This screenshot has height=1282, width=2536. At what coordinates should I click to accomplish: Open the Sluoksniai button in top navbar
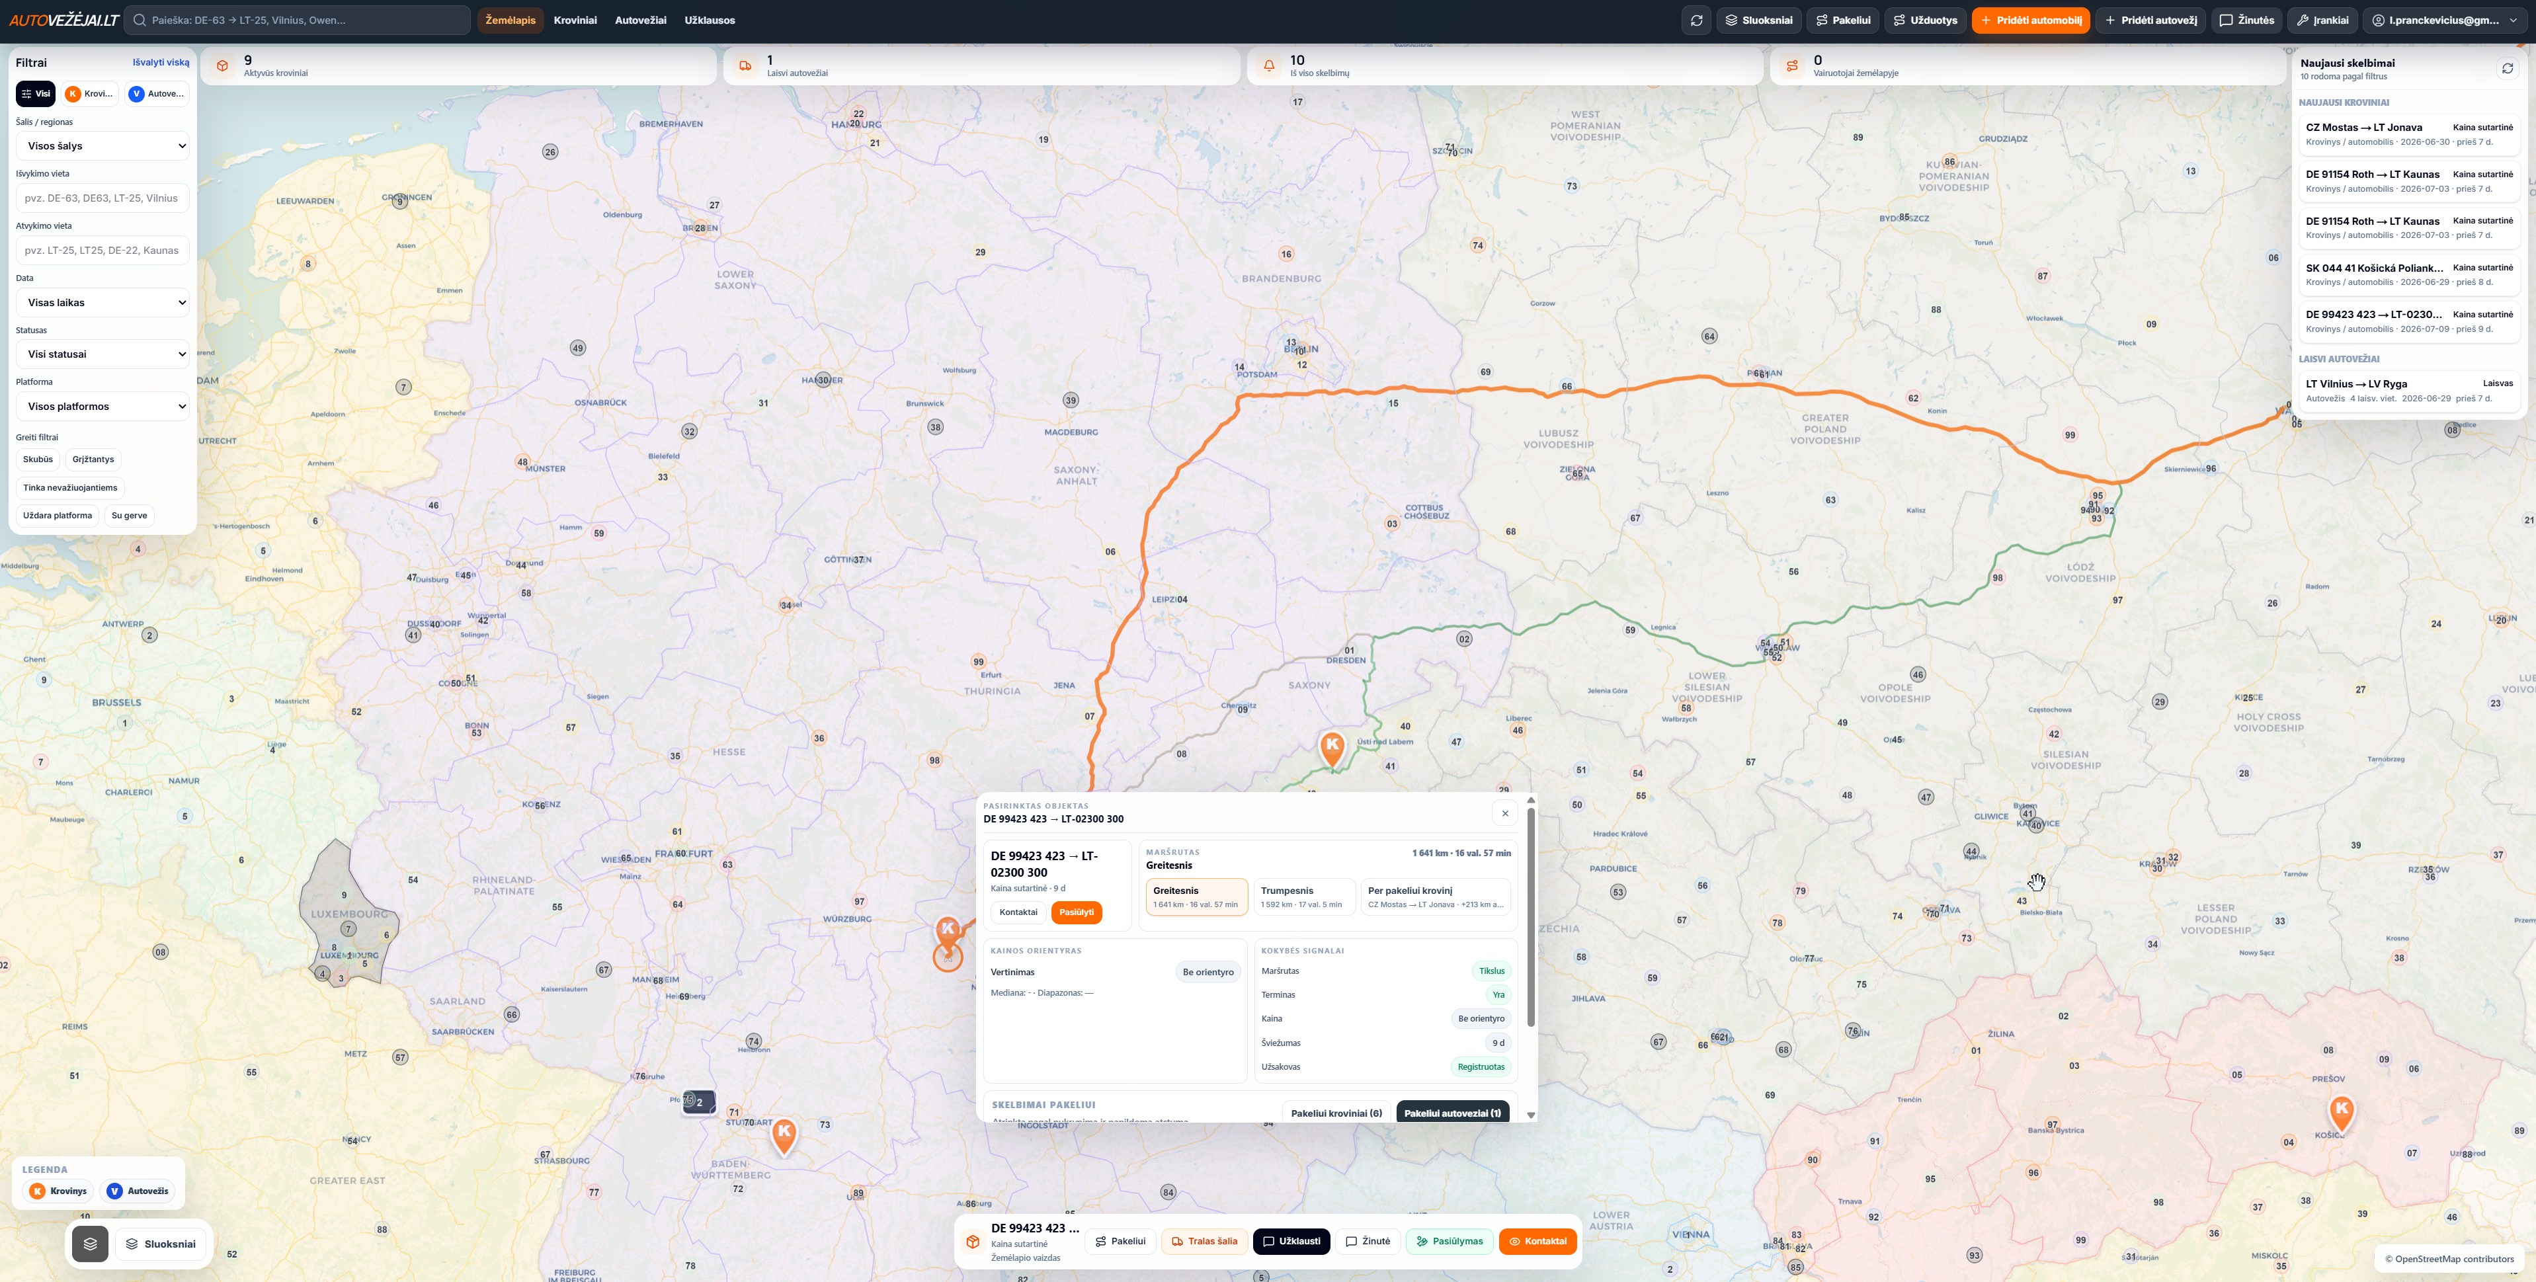(x=1759, y=20)
